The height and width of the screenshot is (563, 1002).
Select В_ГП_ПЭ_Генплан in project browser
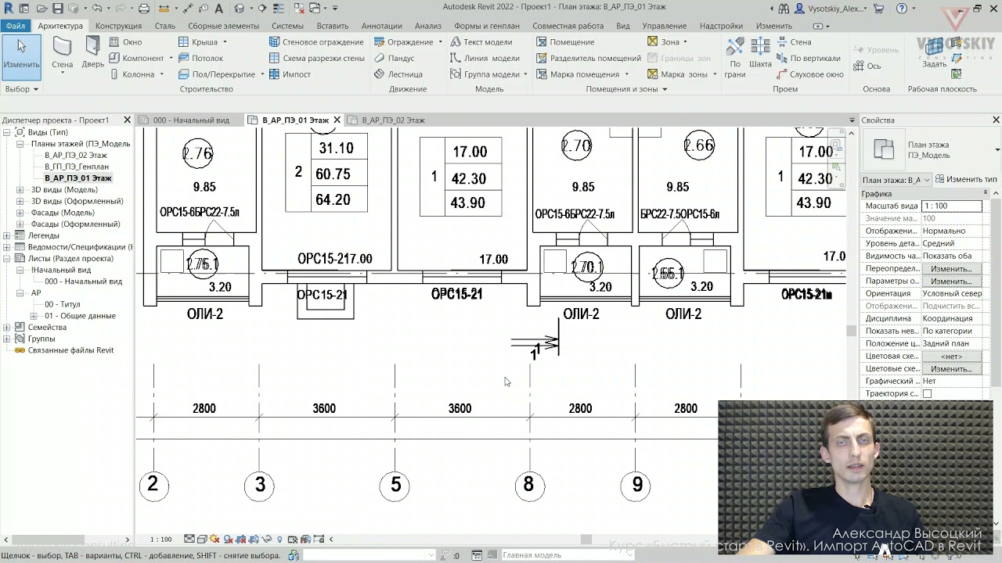pyautogui.click(x=77, y=167)
